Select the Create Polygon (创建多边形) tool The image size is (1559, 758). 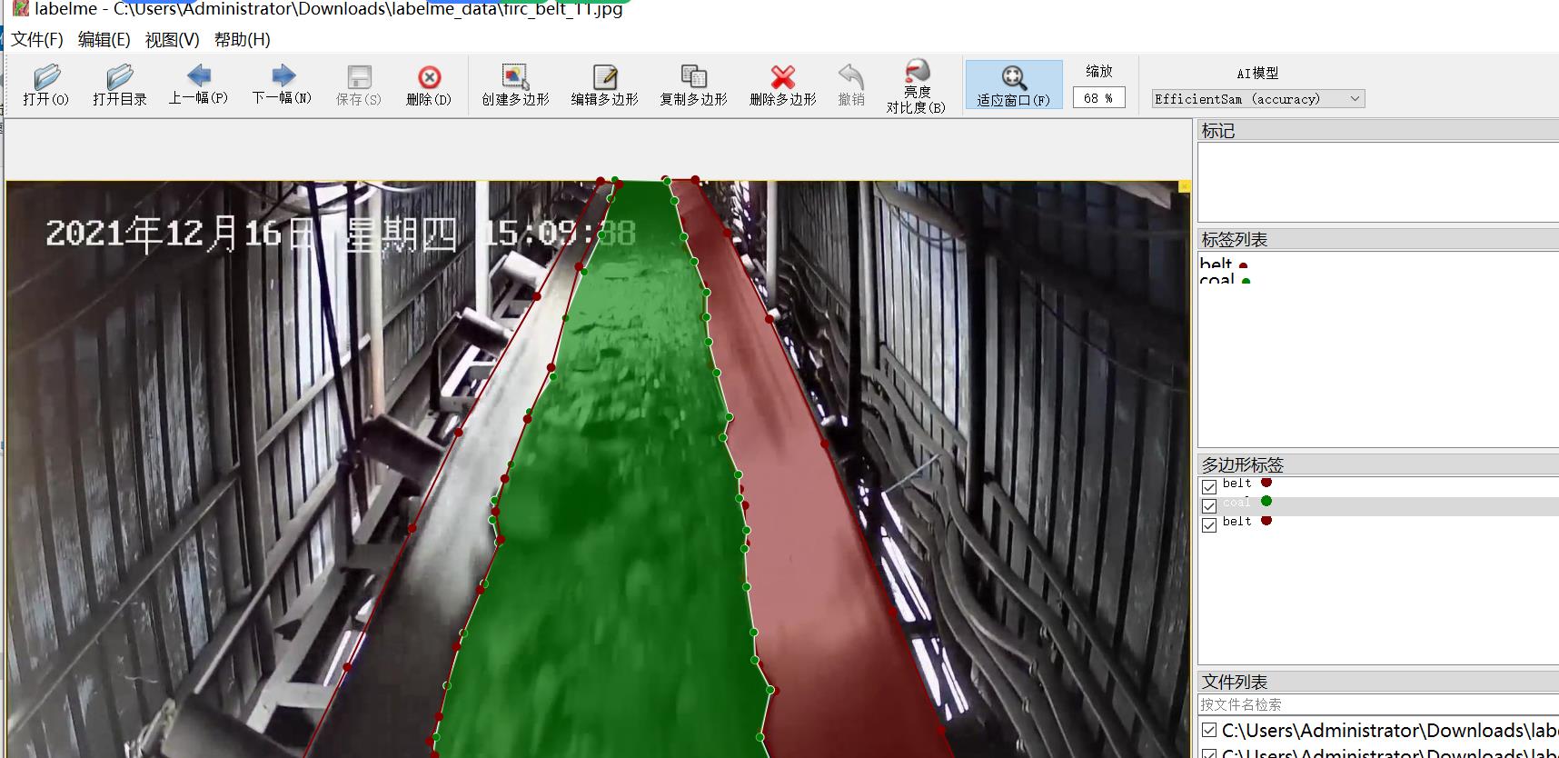click(x=515, y=85)
